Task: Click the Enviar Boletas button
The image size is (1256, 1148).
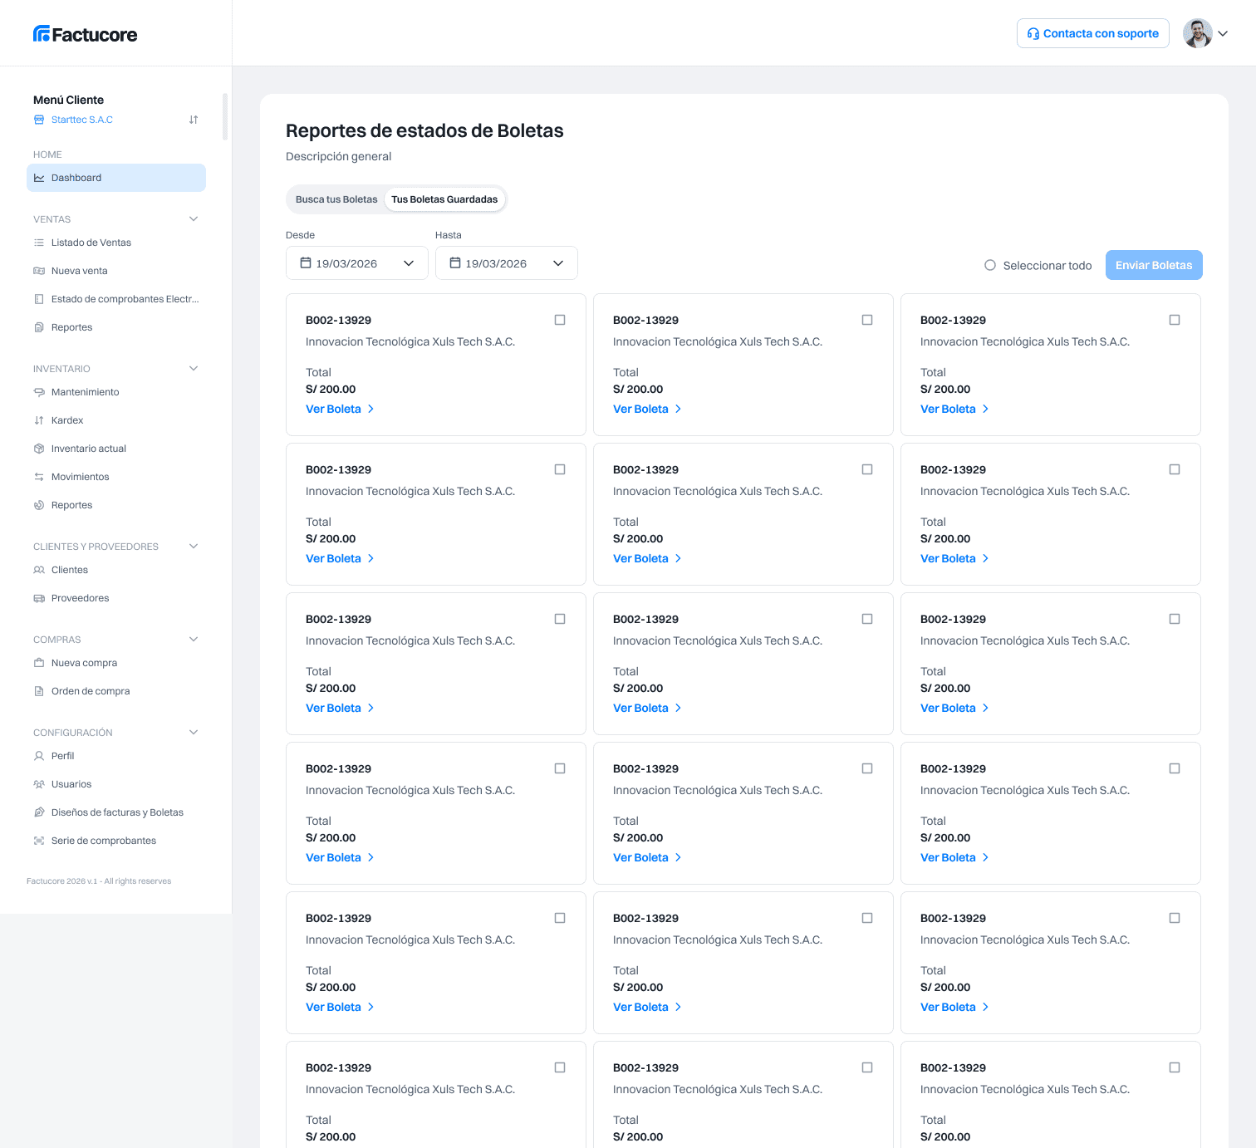Action: 1154,265
